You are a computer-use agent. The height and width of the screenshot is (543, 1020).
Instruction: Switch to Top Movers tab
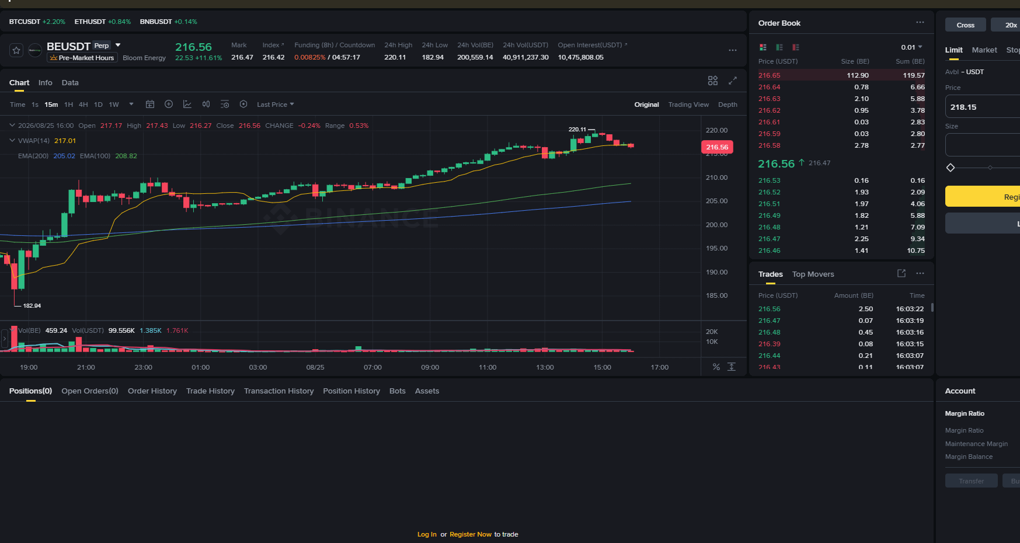coord(813,274)
